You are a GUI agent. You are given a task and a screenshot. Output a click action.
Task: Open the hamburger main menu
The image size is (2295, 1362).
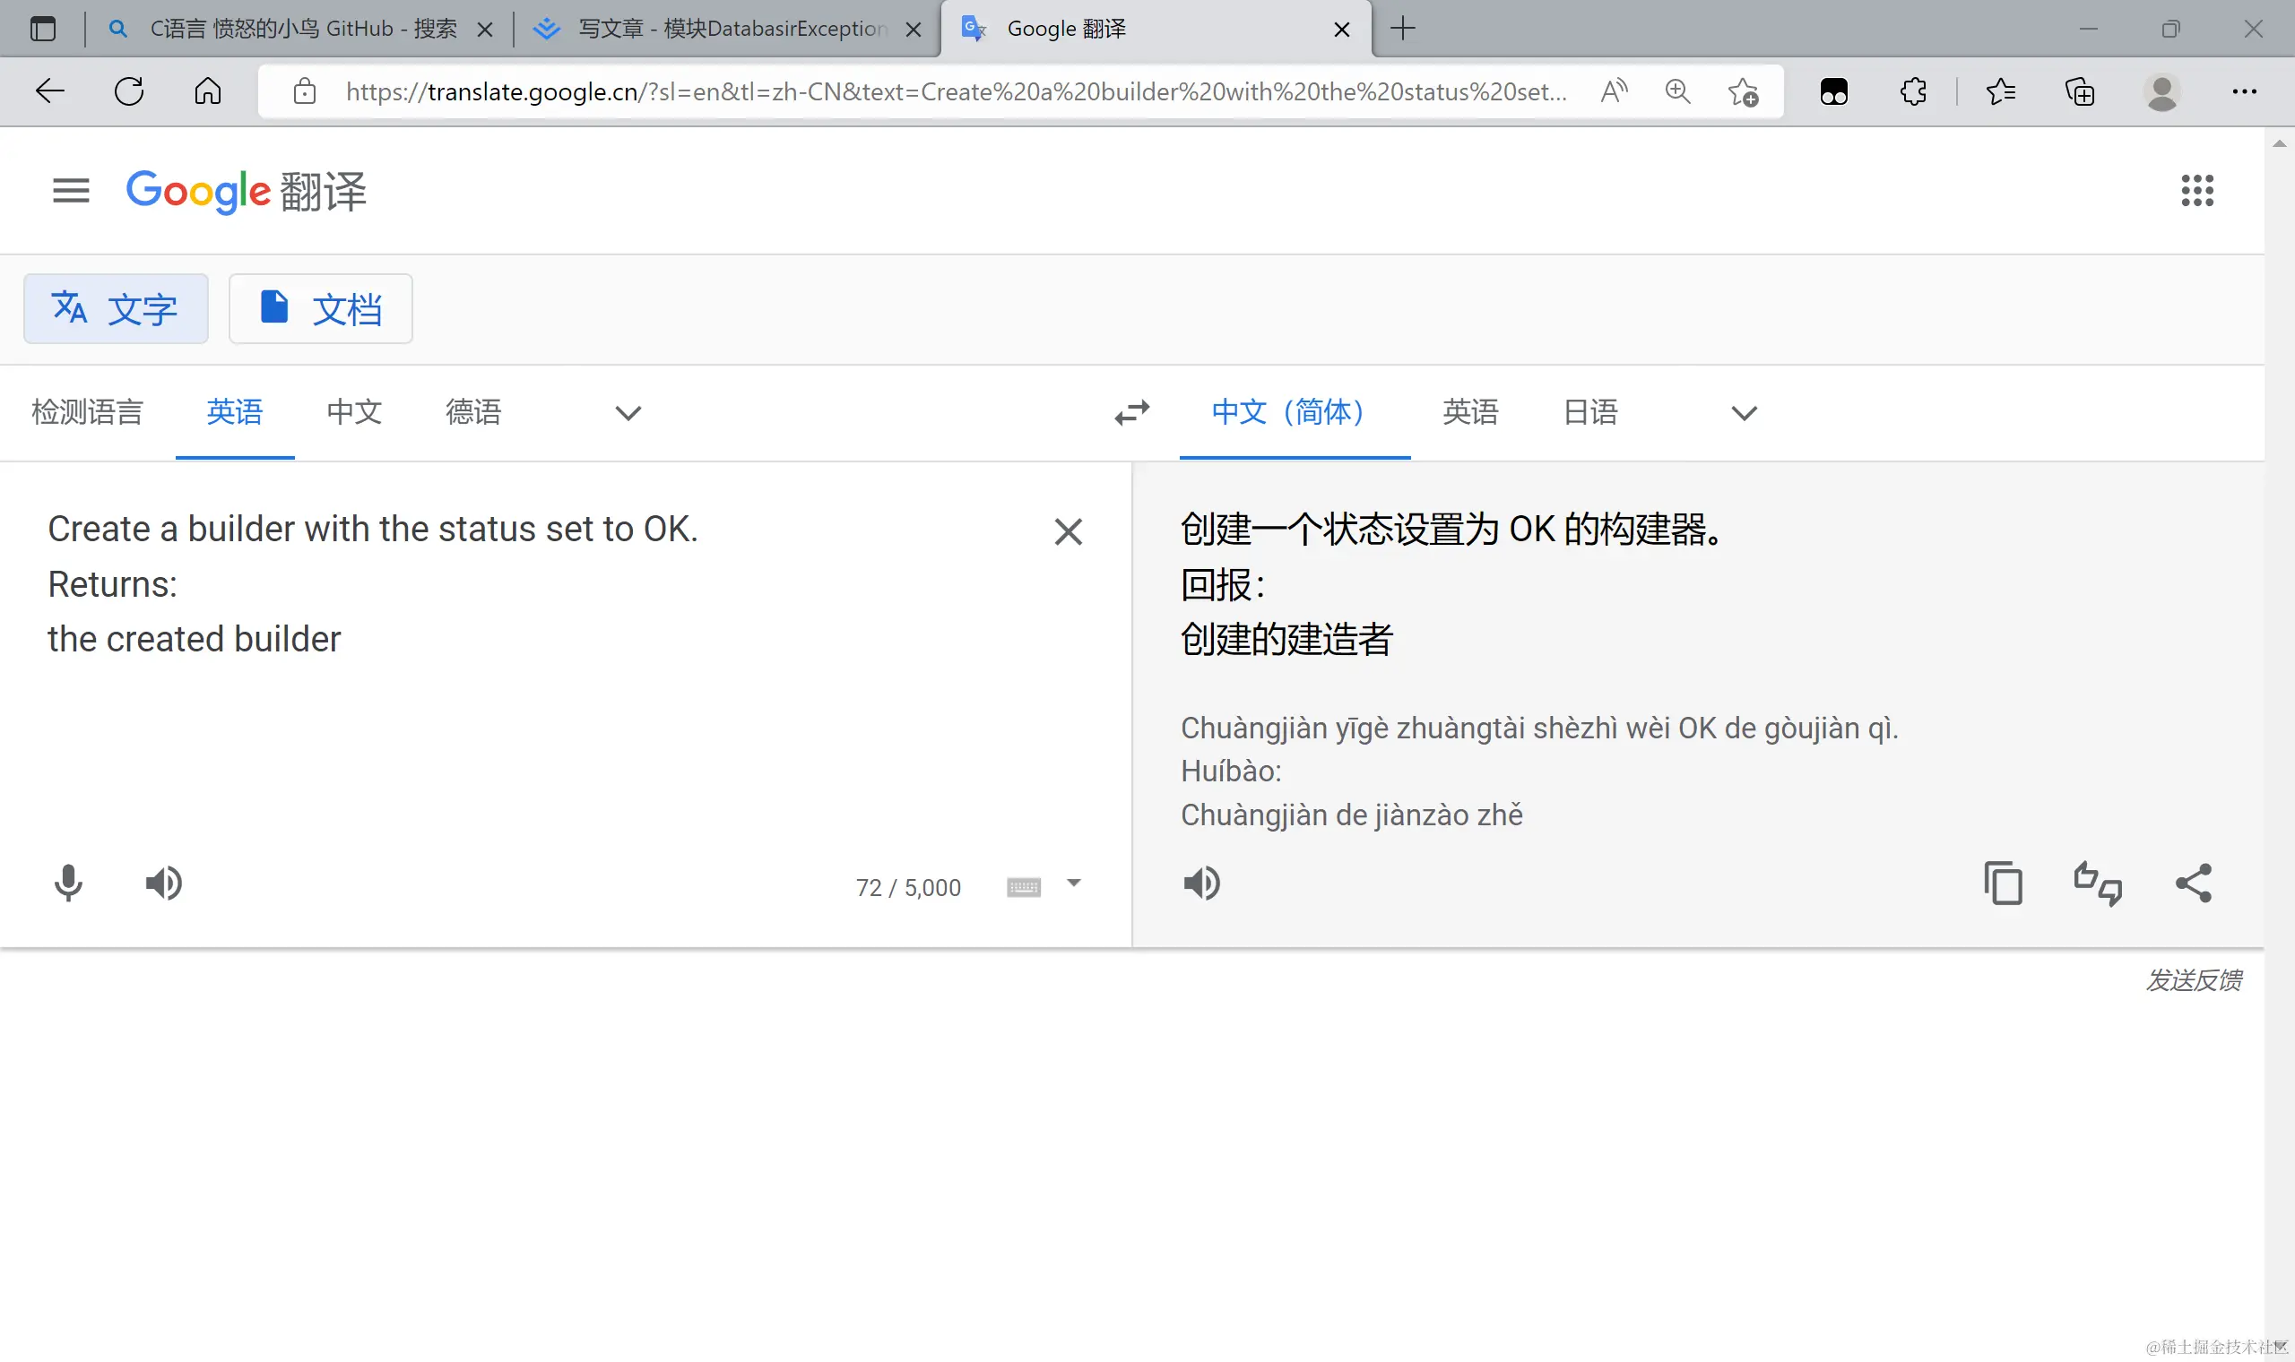[71, 191]
